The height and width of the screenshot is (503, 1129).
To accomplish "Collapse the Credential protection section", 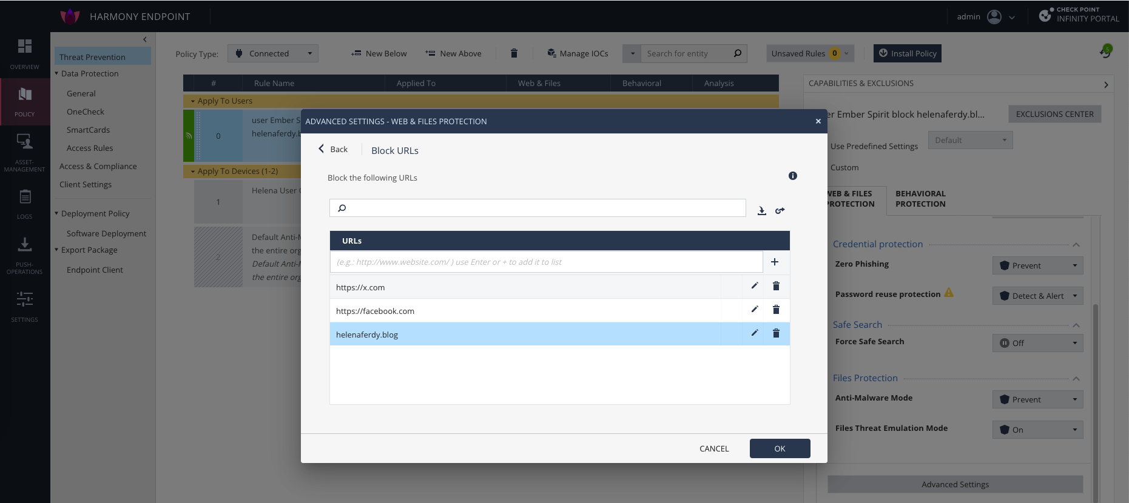I will [1076, 245].
